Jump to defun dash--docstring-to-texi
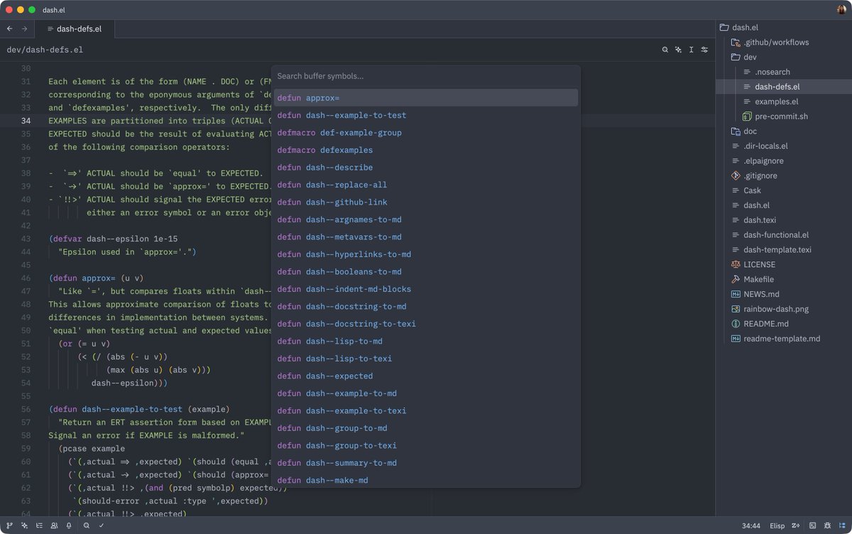 click(x=426, y=324)
